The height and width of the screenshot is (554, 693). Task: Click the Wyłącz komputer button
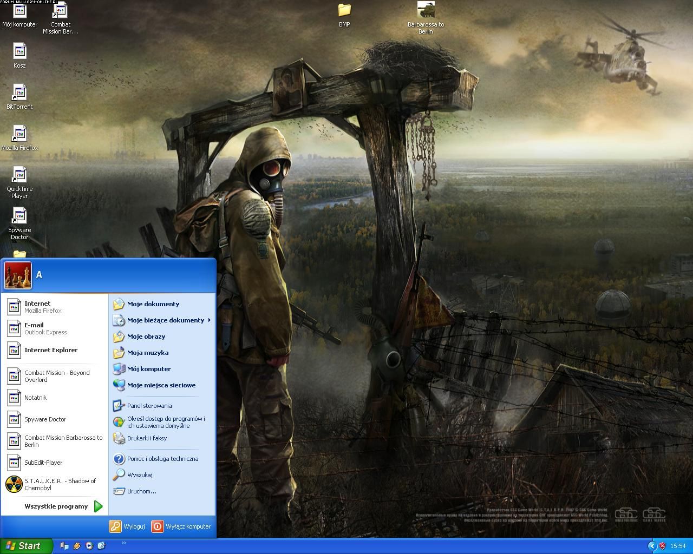coord(181,526)
